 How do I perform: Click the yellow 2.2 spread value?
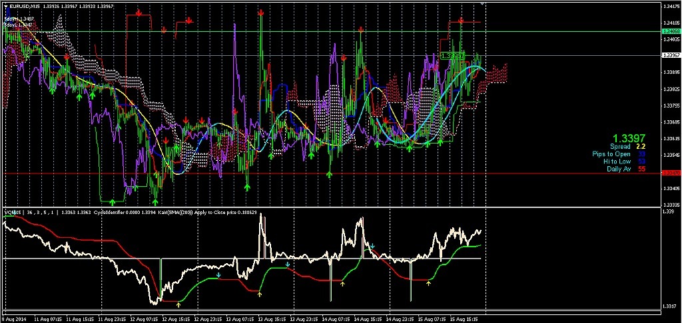(641, 147)
